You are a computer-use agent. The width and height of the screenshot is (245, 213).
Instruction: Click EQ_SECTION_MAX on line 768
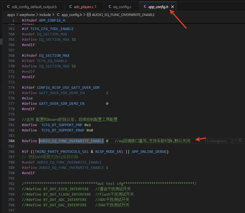click(x=54, y=55)
